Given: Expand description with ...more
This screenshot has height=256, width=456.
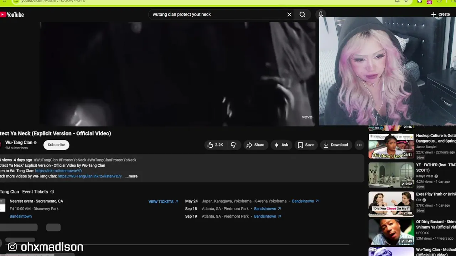Looking at the screenshot, I should point(131,176).
